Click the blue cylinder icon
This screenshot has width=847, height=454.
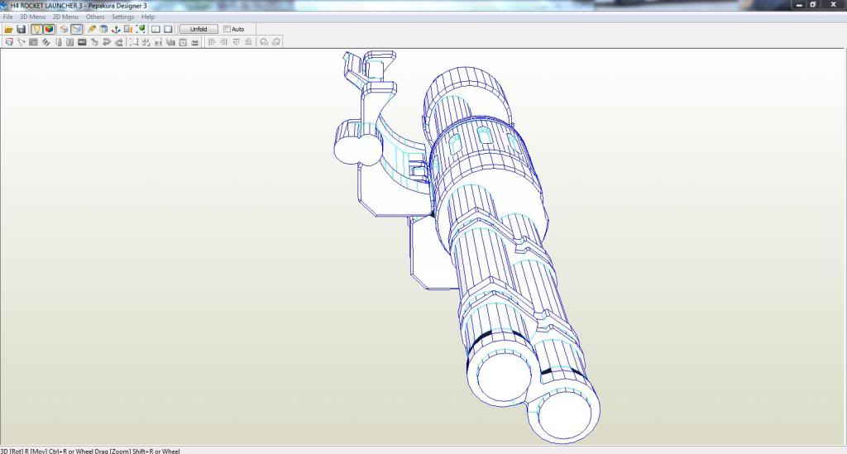point(103,29)
